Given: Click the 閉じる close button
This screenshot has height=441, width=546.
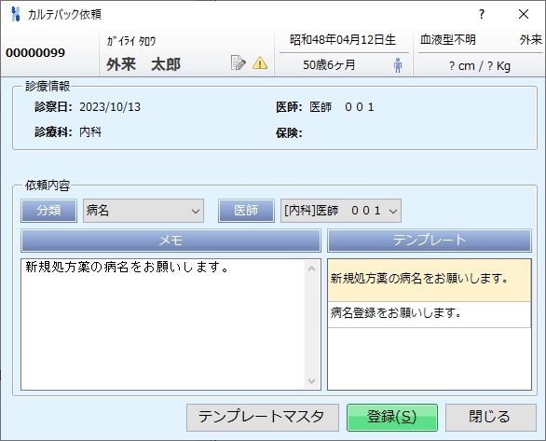Looking at the screenshot, I should click(491, 418).
